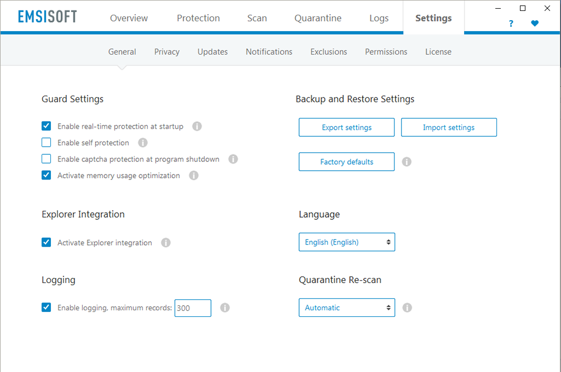Click the heart icon in title bar

(x=535, y=24)
